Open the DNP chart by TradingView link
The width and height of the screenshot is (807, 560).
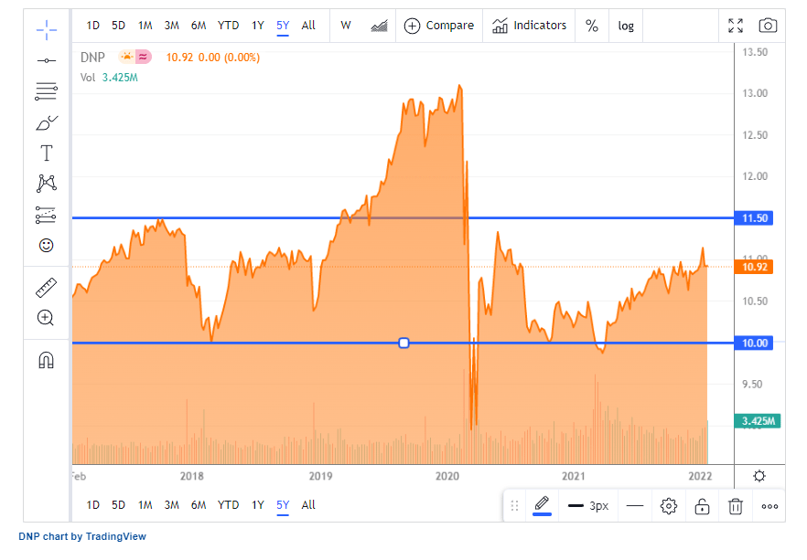pyautogui.click(x=82, y=536)
